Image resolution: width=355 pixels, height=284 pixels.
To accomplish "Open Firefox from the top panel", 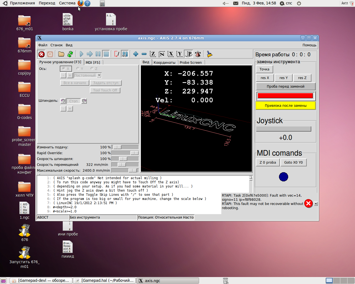I will point(80,3).
